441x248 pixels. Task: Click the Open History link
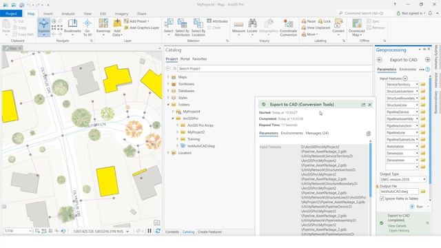tap(399, 231)
